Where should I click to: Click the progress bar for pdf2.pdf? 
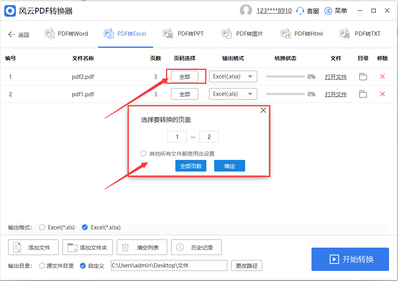click(x=285, y=76)
